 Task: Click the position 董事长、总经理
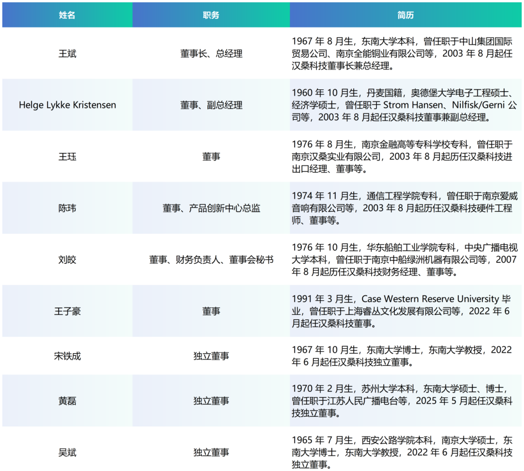(211, 53)
